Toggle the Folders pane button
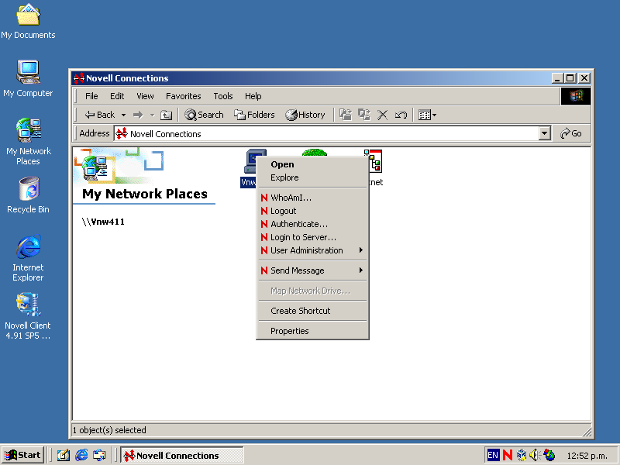The height and width of the screenshot is (465, 620). click(254, 115)
